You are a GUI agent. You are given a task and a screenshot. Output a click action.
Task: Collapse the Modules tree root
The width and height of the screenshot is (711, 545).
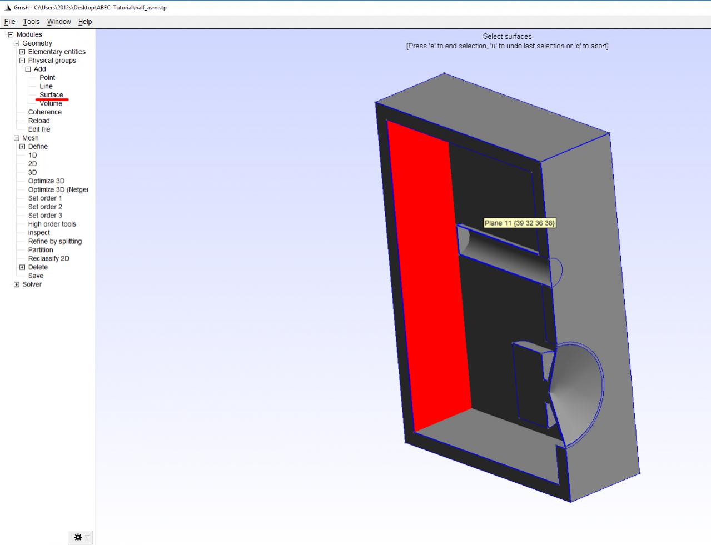(x=11, y=34)
